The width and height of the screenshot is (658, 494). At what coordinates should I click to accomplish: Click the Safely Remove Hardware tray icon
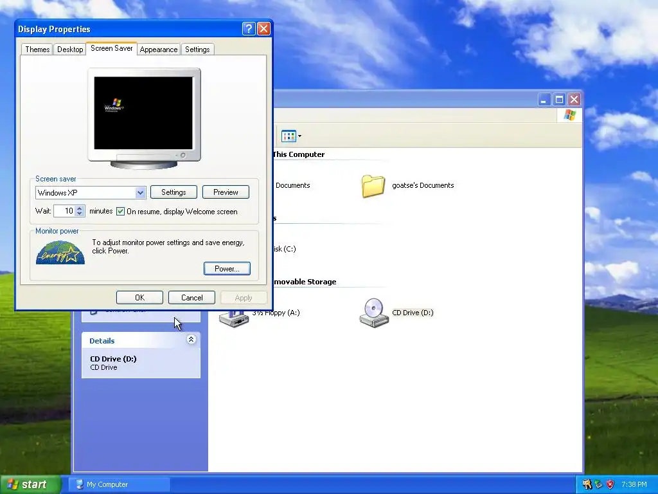pyautogui.click(x=598, y=484)
